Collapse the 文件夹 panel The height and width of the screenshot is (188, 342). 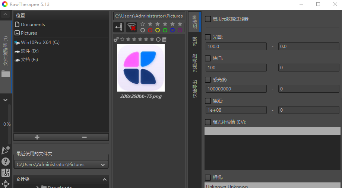[x=105, y=179]
